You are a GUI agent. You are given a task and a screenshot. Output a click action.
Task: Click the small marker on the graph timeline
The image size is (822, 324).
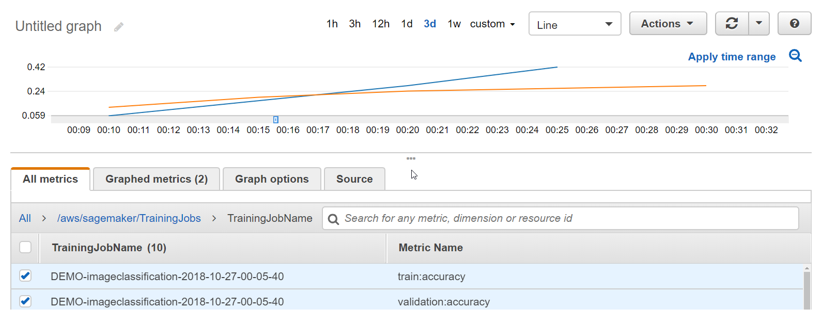276,120
